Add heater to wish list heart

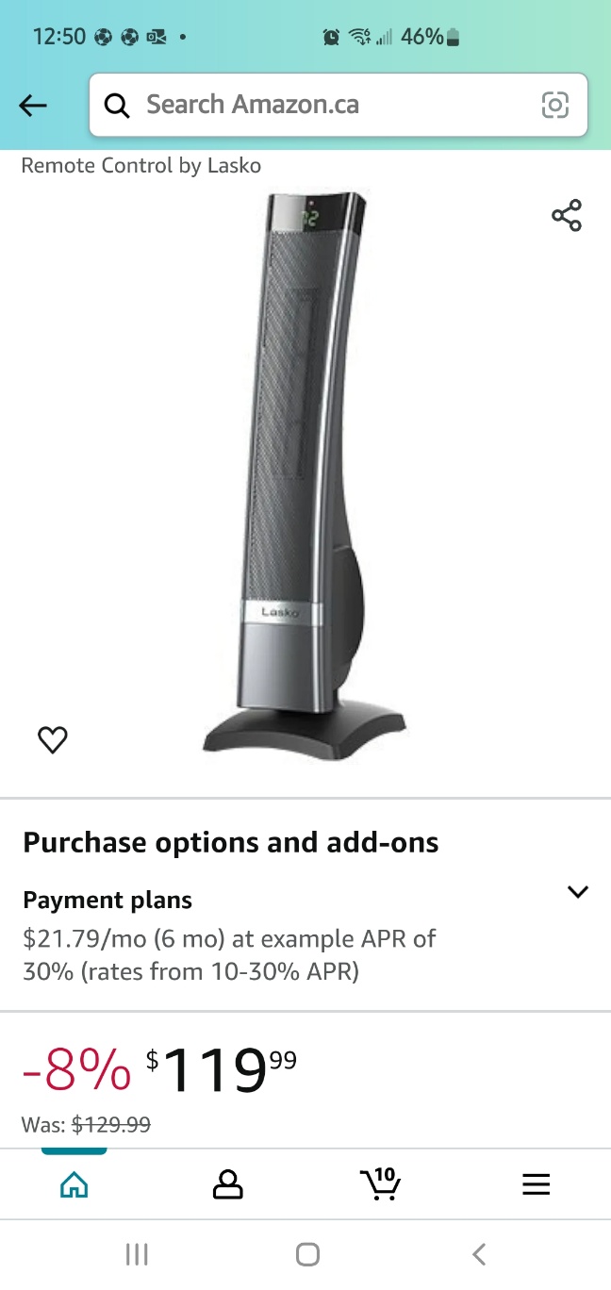click(53, 740)
